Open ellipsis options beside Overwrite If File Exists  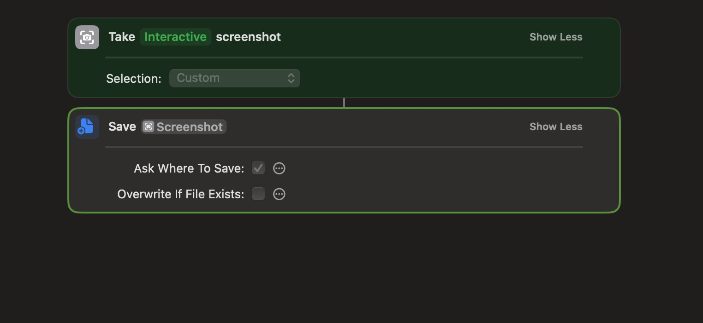[x=279, y=194]
